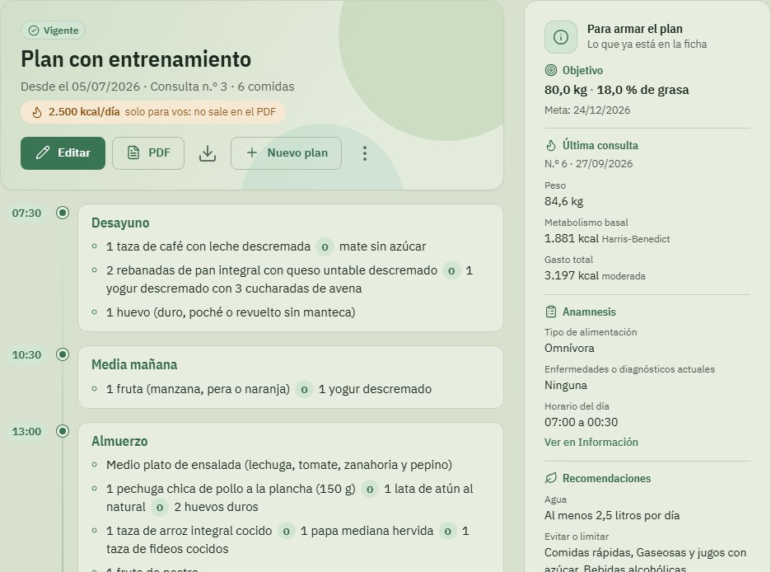771x572 pixels.
Task: Click the Editar plan button
Action: 63,153
